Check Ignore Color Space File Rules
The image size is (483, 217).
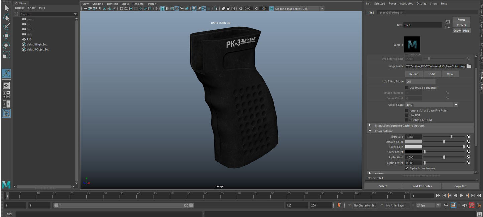(407, 110)
